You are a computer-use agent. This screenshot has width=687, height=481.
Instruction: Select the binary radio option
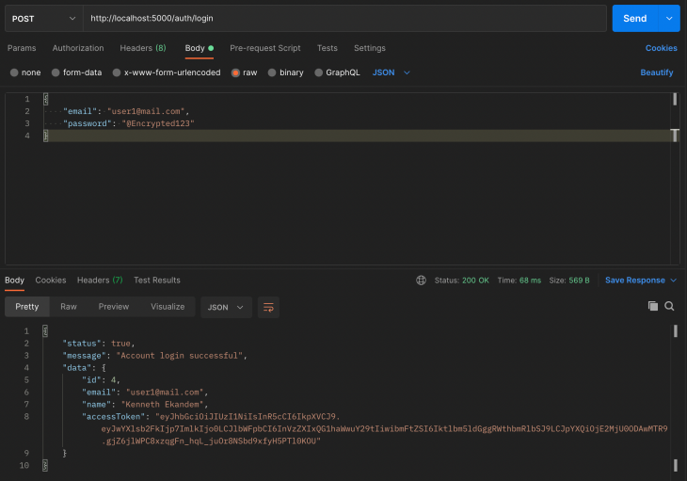(x=272, y=72)
